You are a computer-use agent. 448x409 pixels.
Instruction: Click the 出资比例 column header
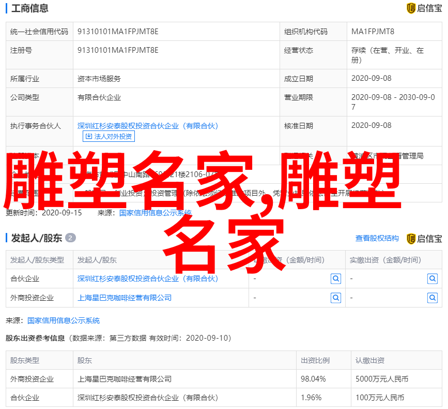click(315, 360)
